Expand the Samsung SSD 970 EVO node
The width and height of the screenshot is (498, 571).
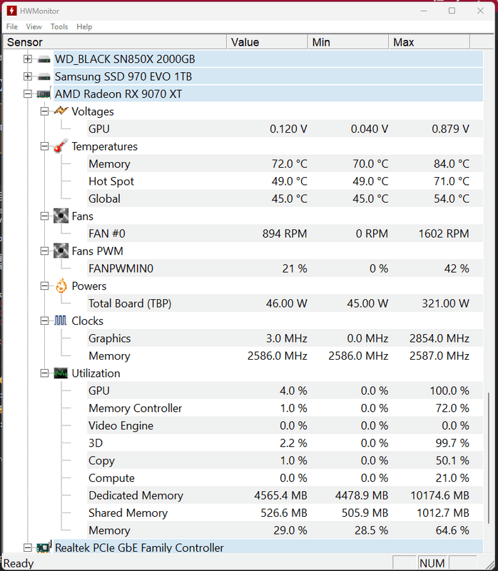[x=28, y=76]
